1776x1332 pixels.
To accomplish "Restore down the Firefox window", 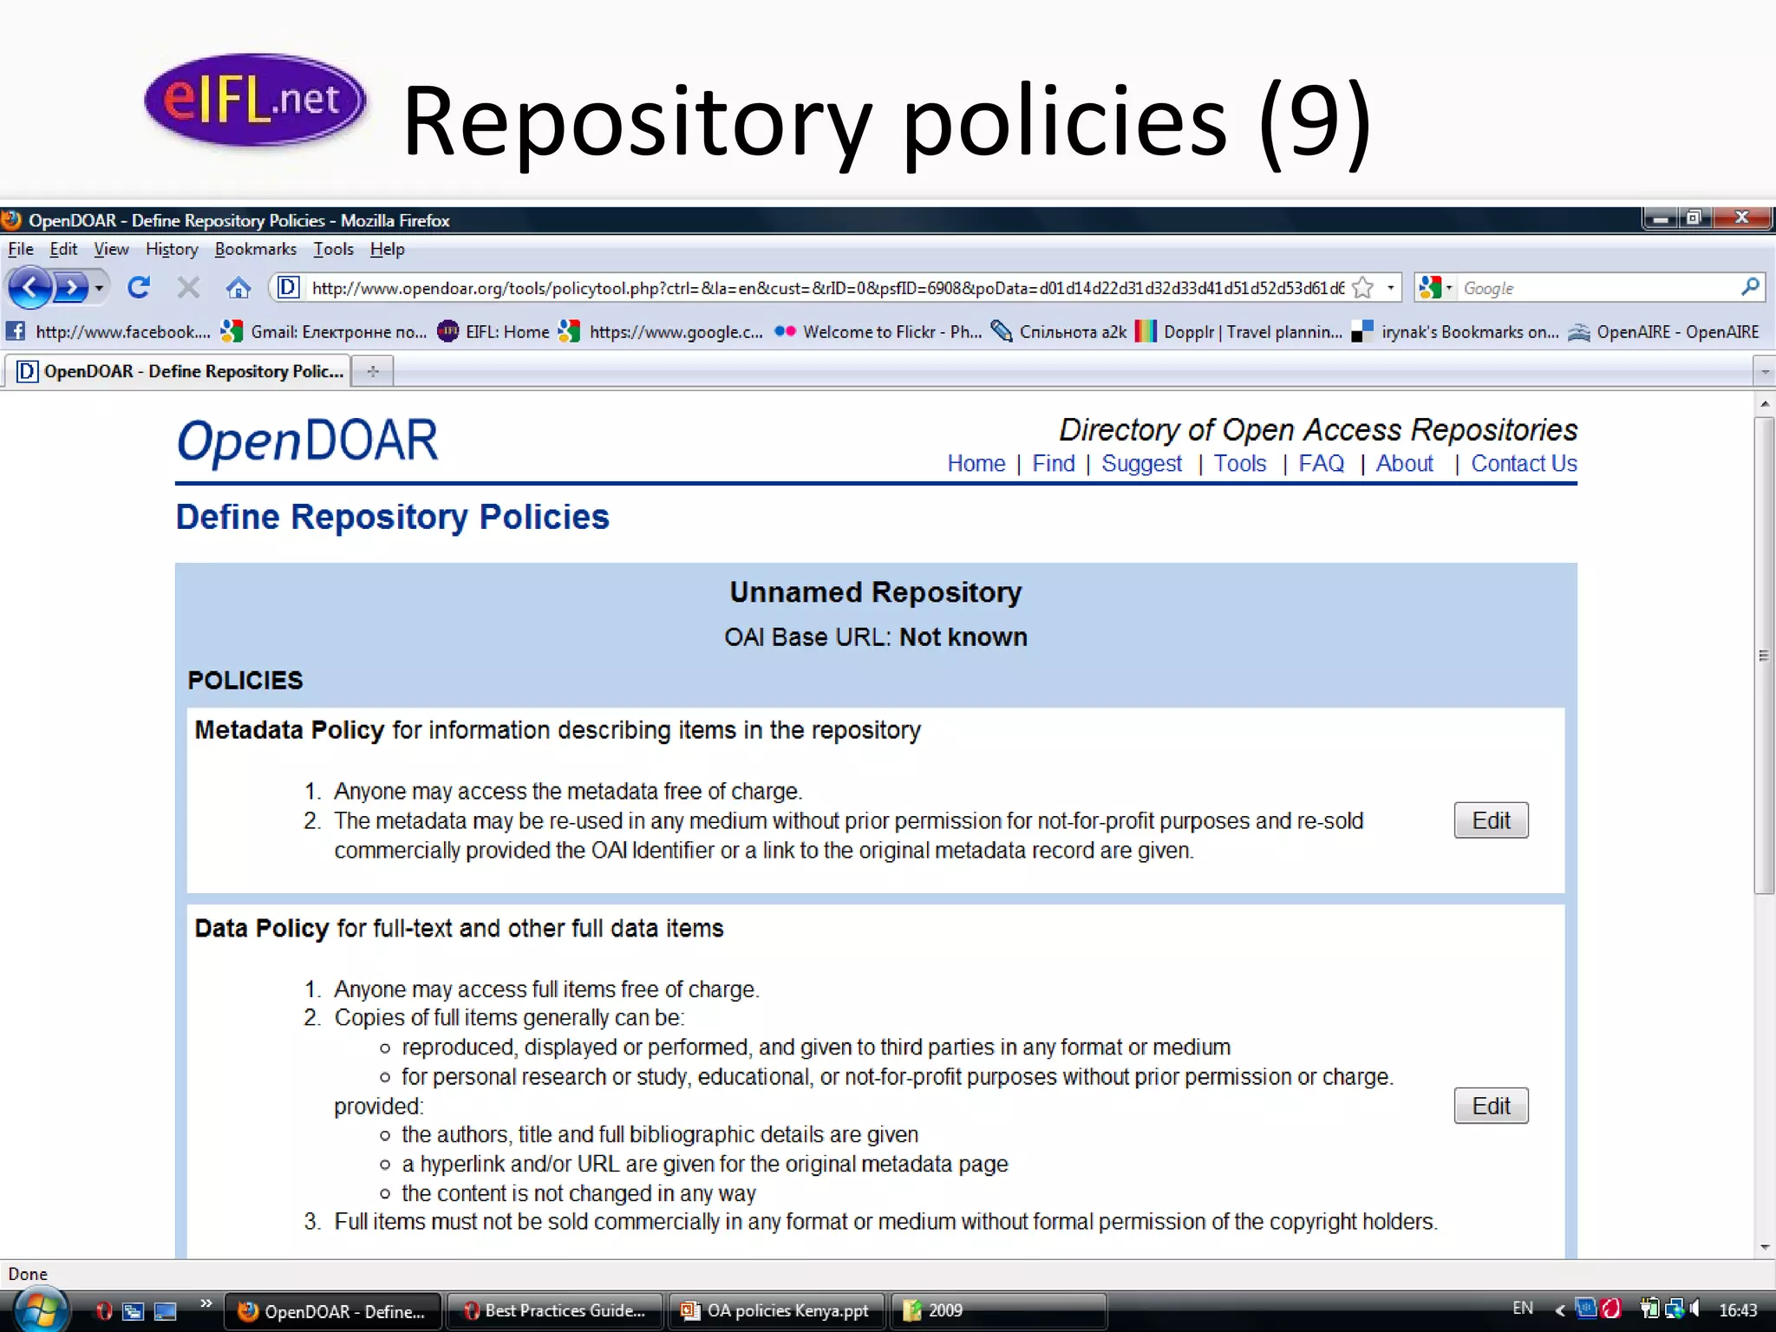I will (x=1694, y=219).
